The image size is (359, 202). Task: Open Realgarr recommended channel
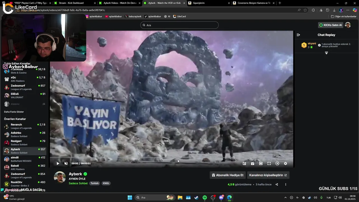(x=25, y=143)
